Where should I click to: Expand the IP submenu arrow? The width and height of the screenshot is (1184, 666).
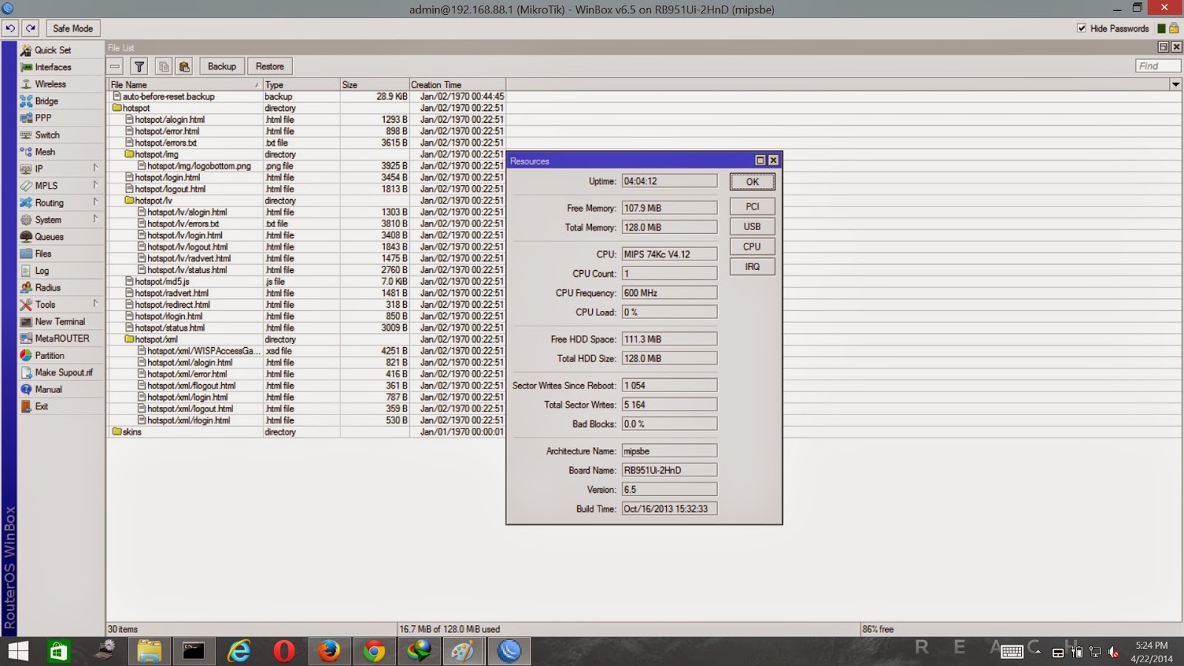(x=95, y=168)
